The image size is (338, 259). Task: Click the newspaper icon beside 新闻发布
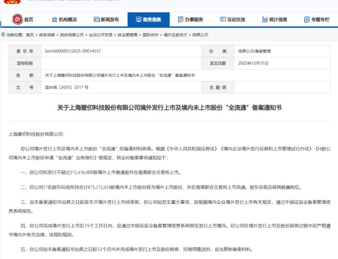point(96,19)
